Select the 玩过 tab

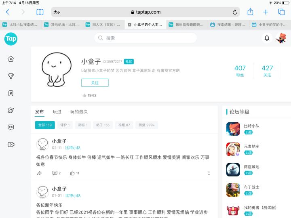57,111
